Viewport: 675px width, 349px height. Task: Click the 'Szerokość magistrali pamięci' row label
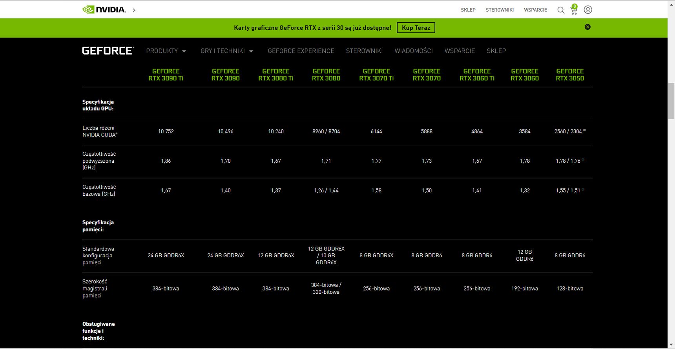point(95,288)
